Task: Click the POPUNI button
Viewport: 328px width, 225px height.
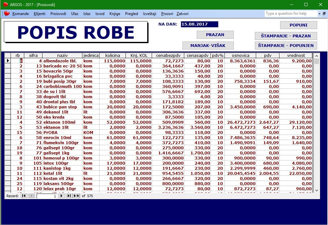Action: pos(299,25)
